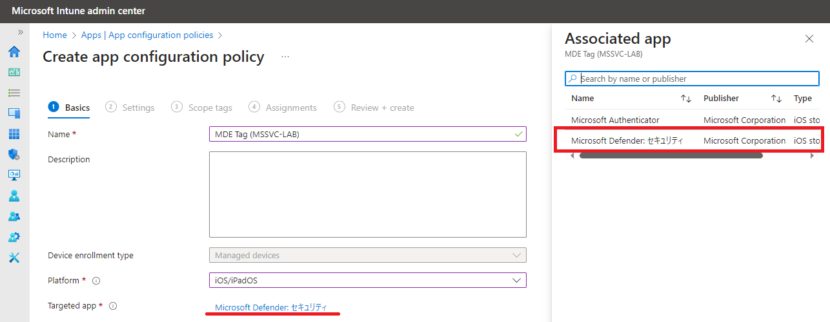Switch to the Assignments step
This screenshot has width=830, height=322.
pos(283,108)
